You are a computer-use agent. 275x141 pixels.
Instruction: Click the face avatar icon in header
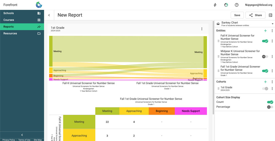point(226,5)
